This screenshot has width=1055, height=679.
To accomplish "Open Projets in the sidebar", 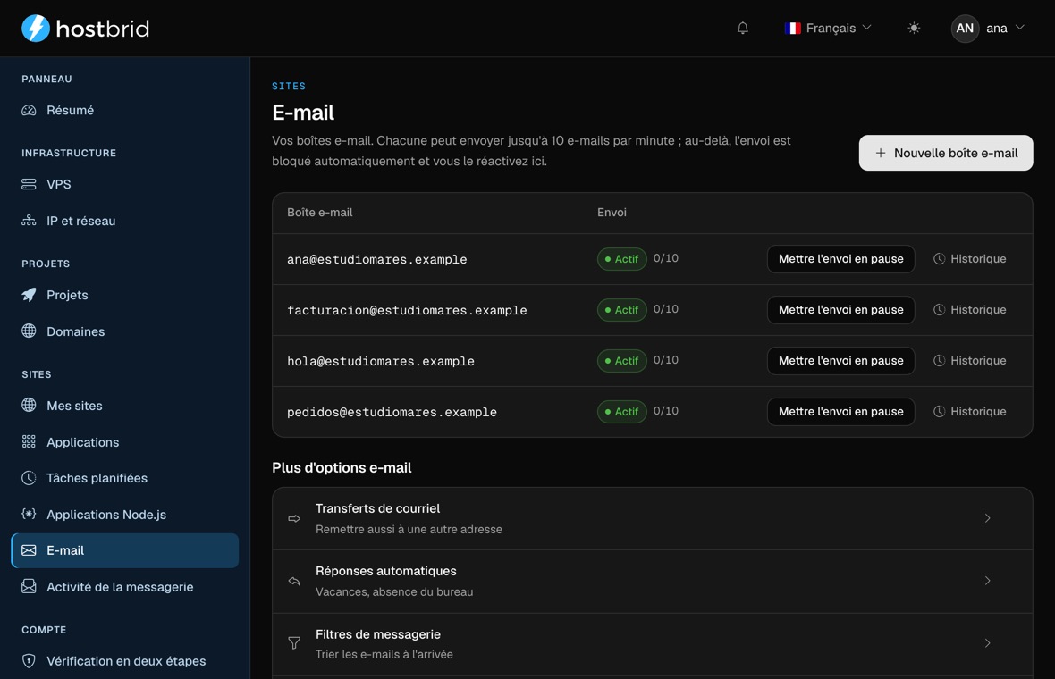I will (x=125, y=295).
